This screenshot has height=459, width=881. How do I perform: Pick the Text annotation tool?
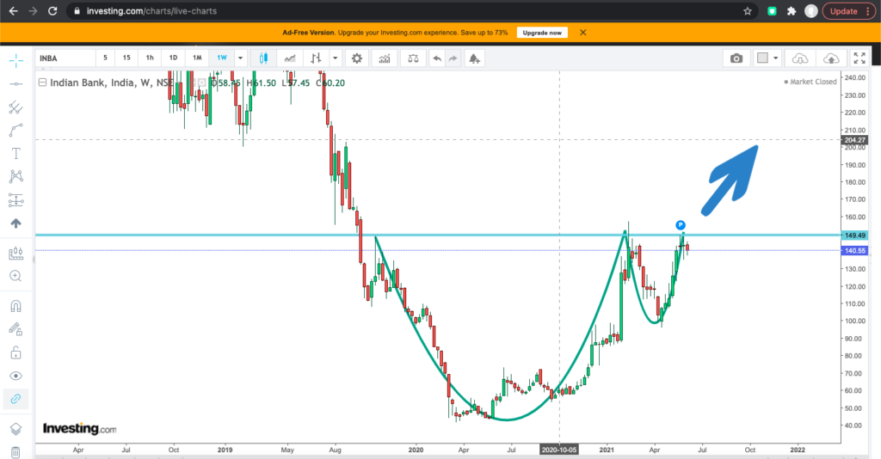click(x=15, y=154)
